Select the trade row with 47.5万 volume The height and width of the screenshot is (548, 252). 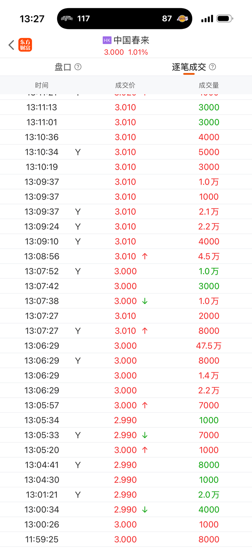tap(126, 346)
